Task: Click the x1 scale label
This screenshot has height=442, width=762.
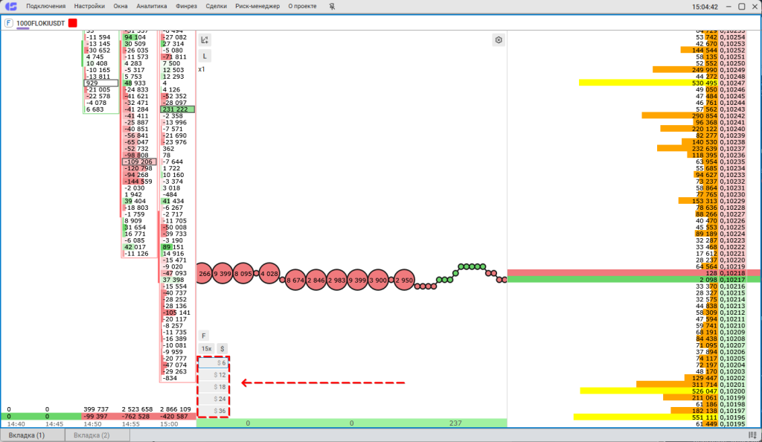Action: pyautogui.click(x=202, y=69)
